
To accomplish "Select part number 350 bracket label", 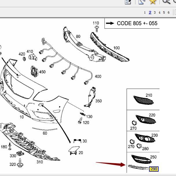I will 98,101.
